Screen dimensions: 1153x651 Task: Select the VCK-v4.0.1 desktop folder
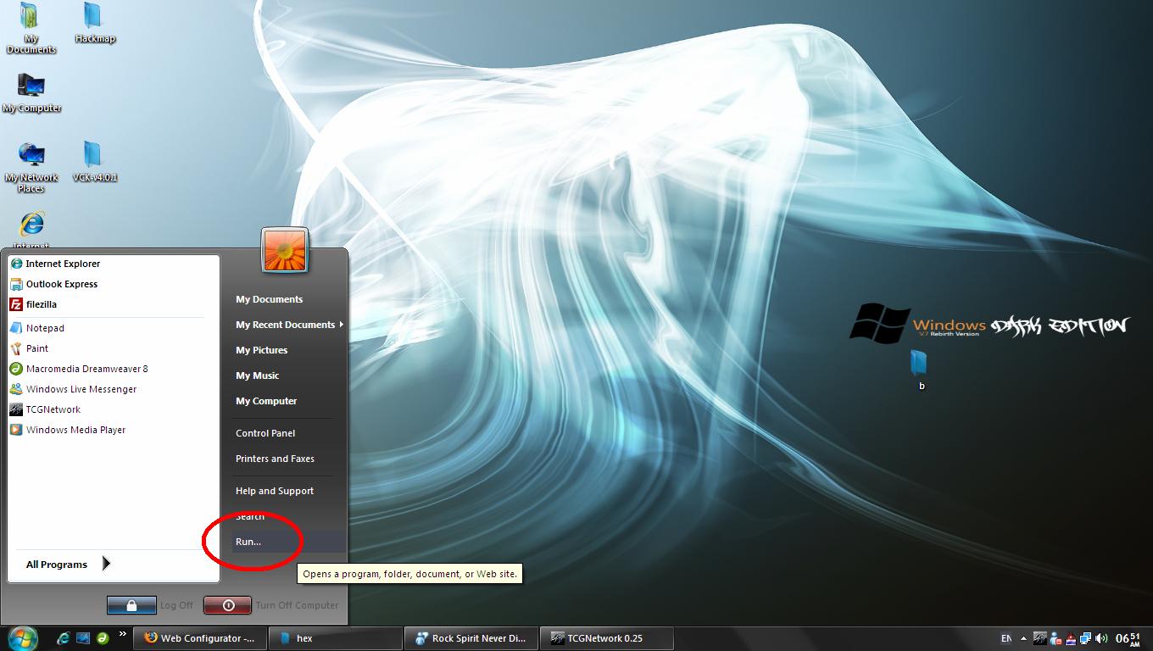94,162
